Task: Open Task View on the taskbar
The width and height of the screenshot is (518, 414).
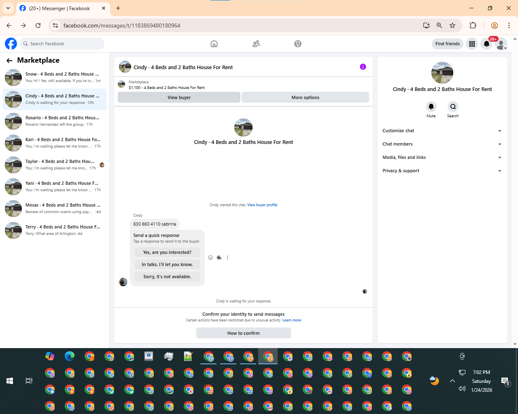Action: coord(29,381)
